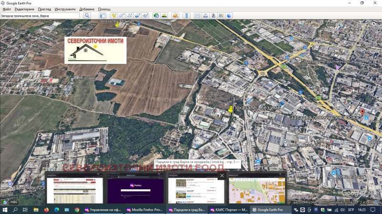The image size is (382, 214).
Task: Launch Firefox from taskbar
Action: [46, 210]
